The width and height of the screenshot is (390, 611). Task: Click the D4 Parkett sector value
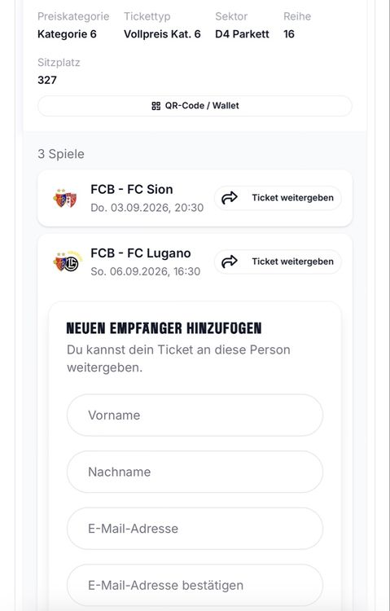coord(242,34)
